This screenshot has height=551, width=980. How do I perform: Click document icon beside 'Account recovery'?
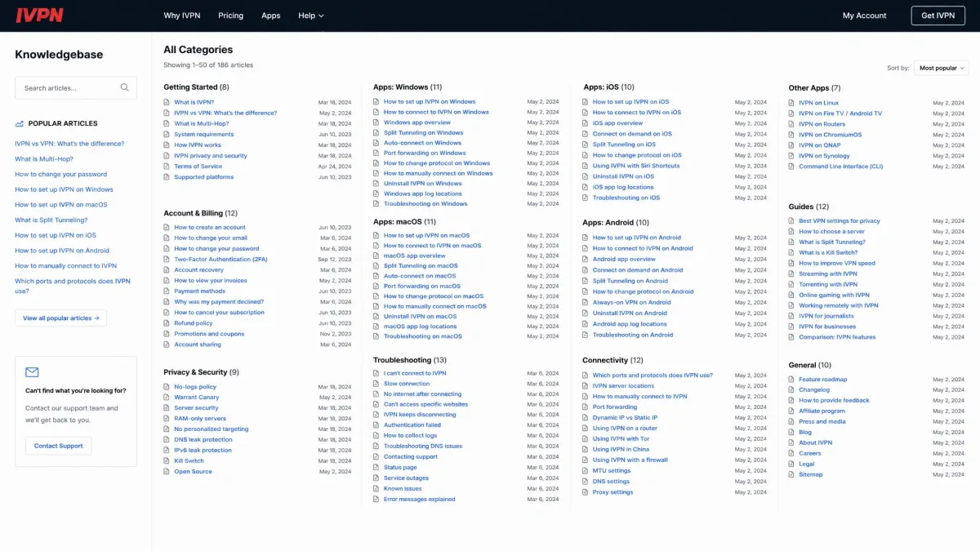167,270
